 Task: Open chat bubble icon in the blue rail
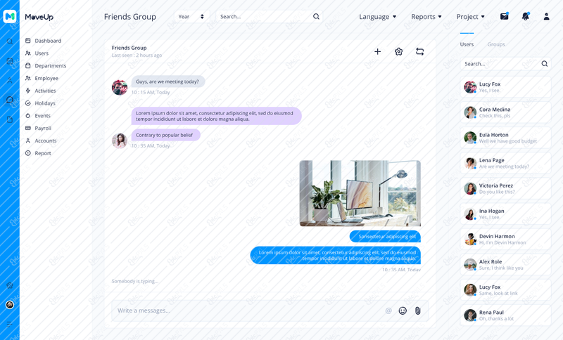(x=10, y=100)
